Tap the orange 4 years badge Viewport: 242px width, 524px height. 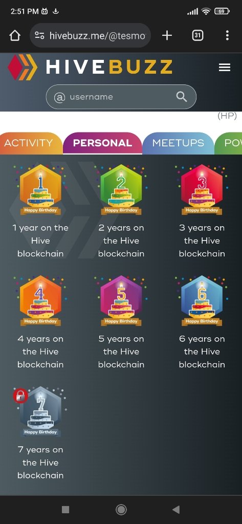pos(40,301)
